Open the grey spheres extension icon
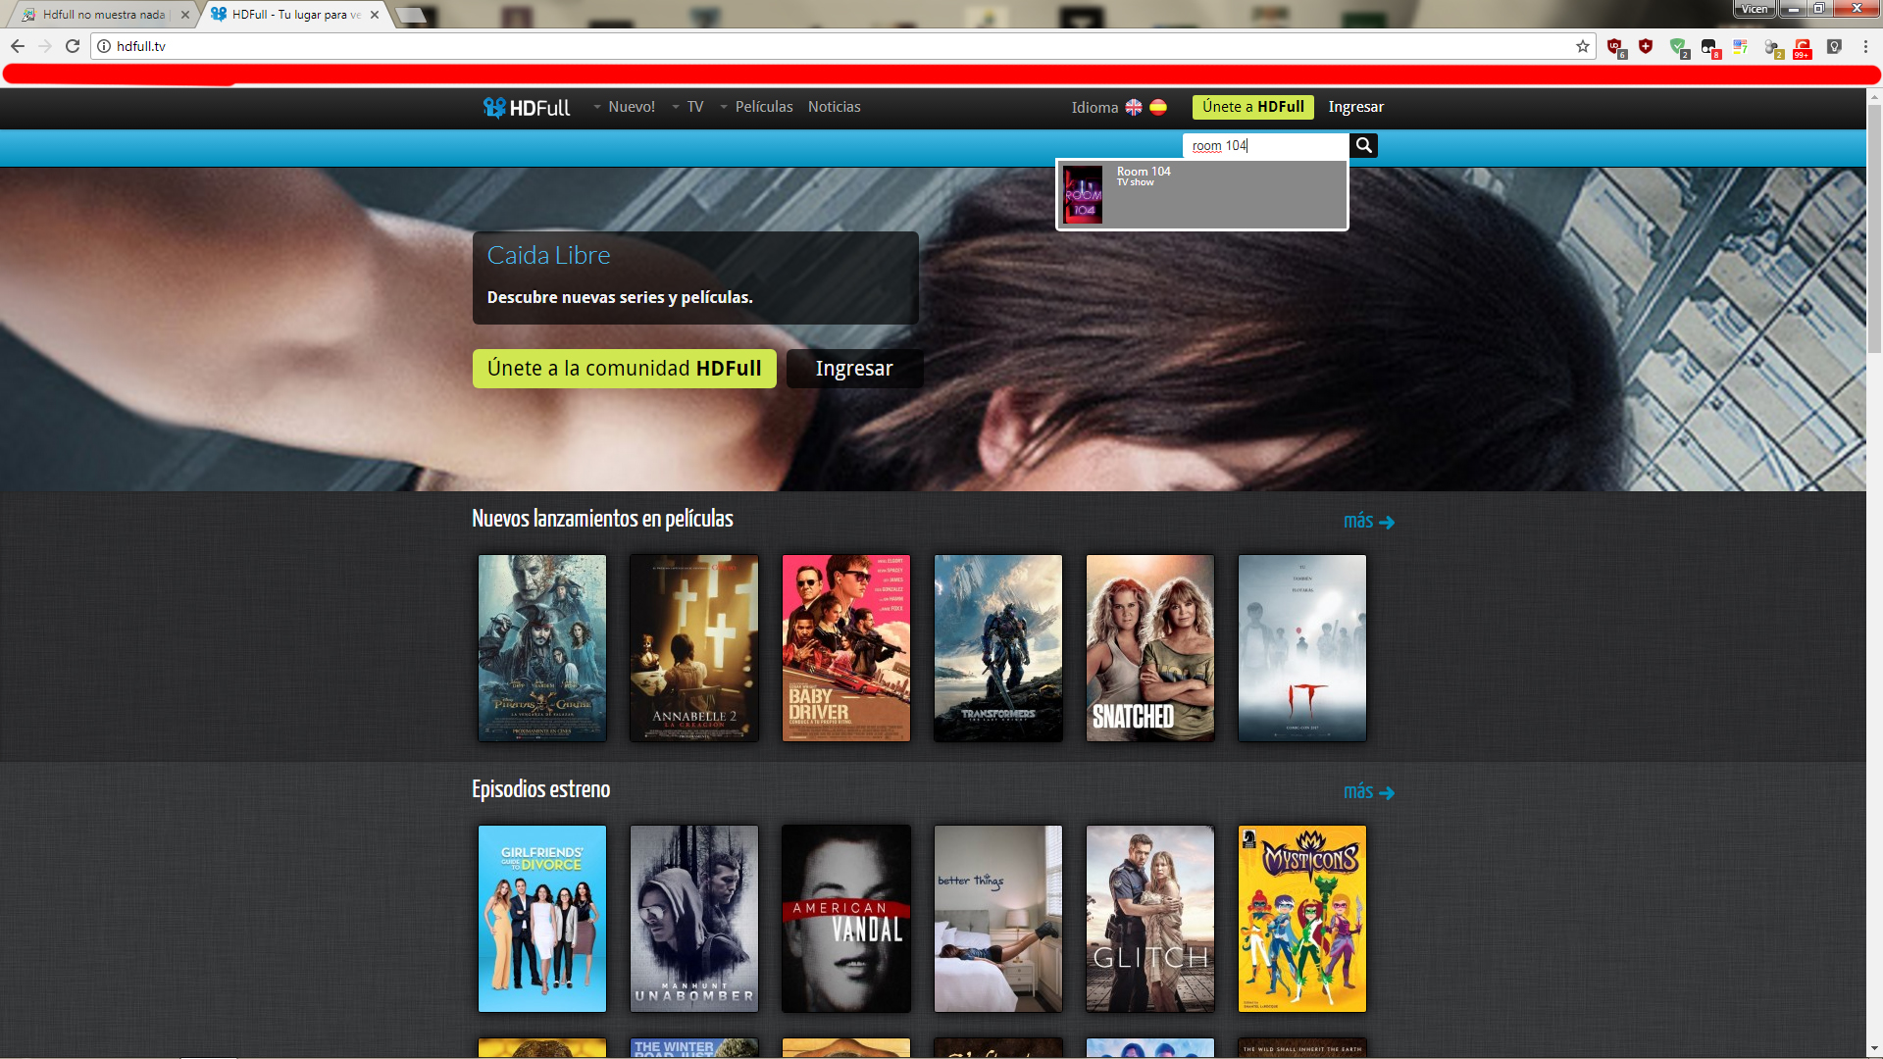Image resolution: width=1883 pixels, height=1059 pixels. 1773,47
